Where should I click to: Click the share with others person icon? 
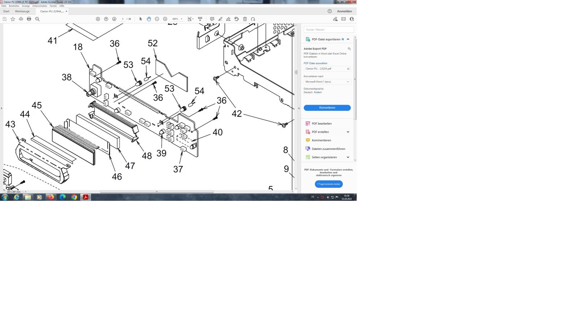[351, 19]
